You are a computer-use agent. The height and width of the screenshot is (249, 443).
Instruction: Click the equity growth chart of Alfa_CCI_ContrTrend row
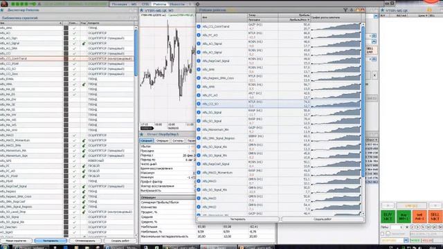(336, 26)
